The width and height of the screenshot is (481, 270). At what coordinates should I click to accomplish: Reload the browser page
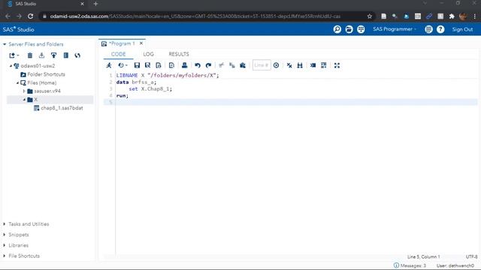coord(30,16)
